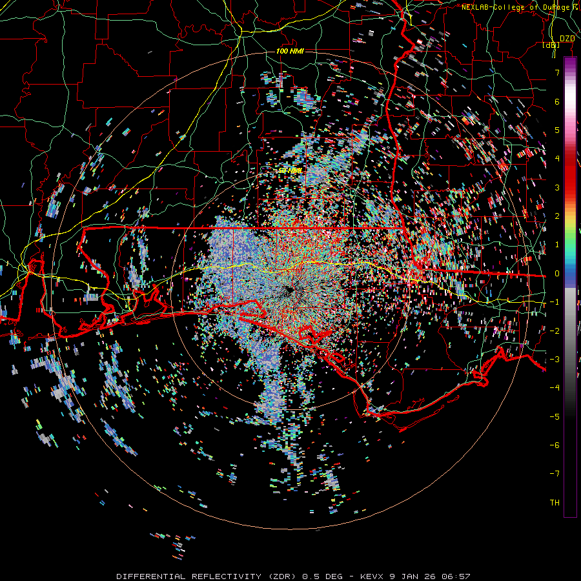Click the "DZD" legend title
581x581 pixels.
pyautogui.click(x=567, y=38)
